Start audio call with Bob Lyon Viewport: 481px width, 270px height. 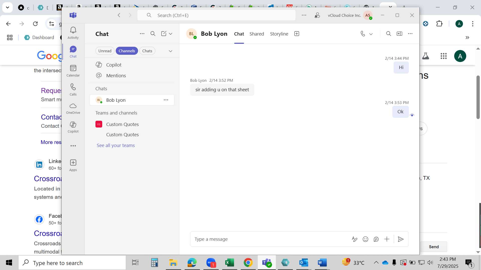363,34
